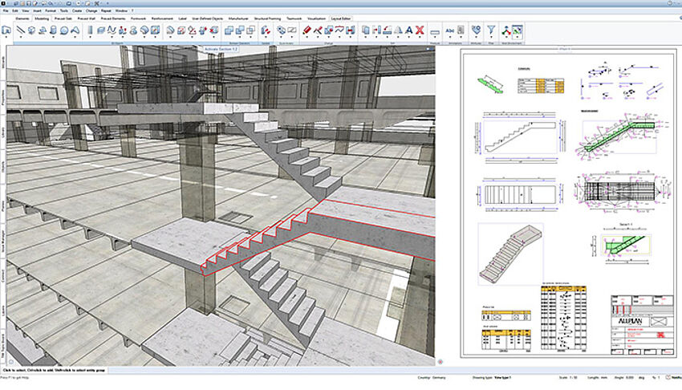Click the cylinder modeling icon
682x390 pixels.
coord(51,30)
